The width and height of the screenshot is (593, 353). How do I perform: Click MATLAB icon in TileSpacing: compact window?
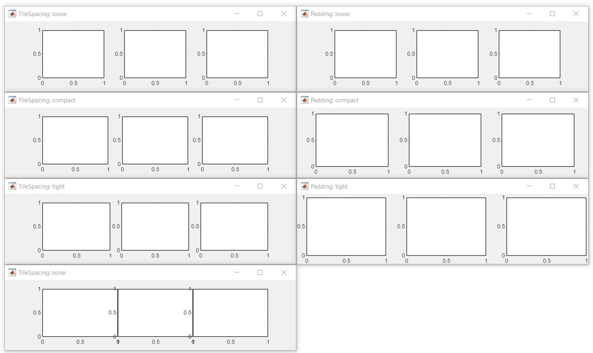(12, 100)
